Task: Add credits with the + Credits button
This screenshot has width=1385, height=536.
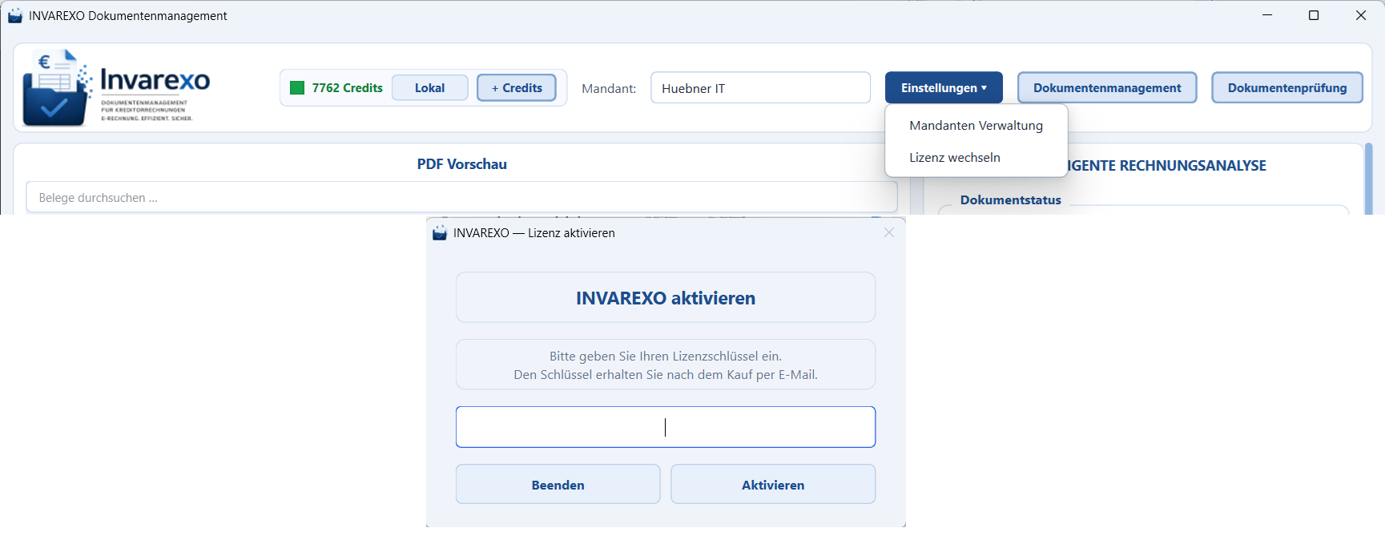Action: [x=517, y=88]
